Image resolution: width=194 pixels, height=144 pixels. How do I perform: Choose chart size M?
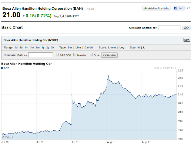139,48
